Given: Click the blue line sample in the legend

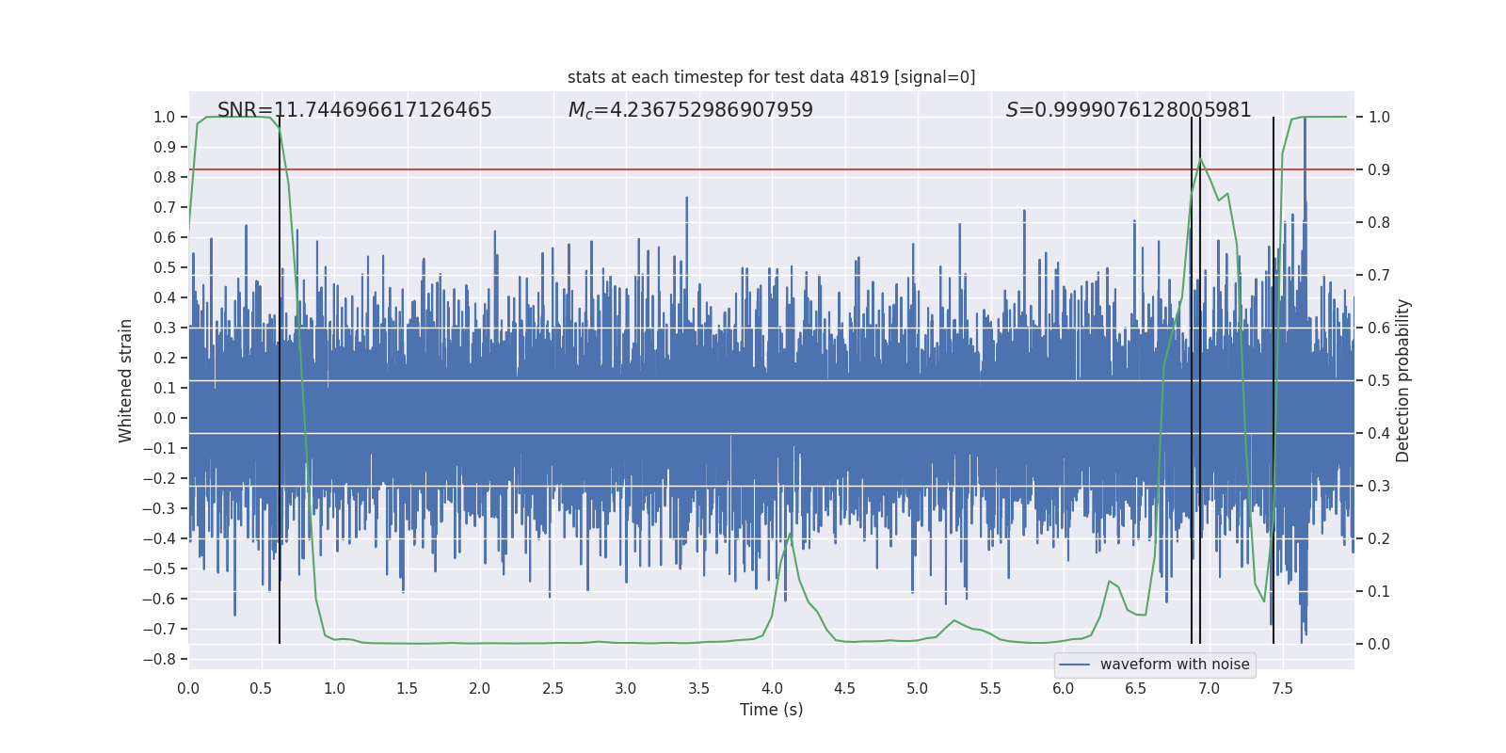Looking at the screenshot, I should coord(1074,665).
